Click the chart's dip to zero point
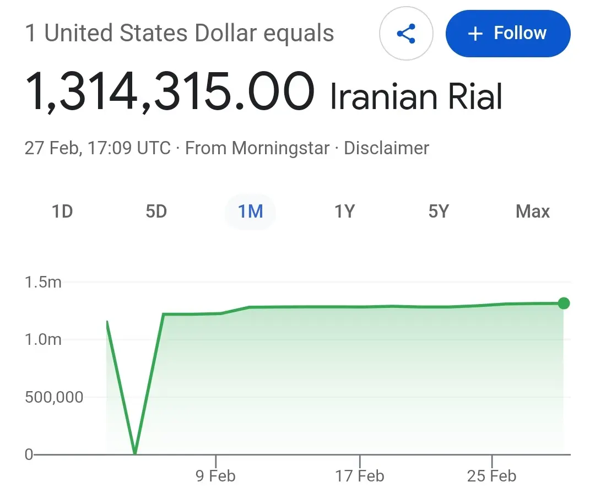The image size is (595, 498). click(x=135, y=453)
